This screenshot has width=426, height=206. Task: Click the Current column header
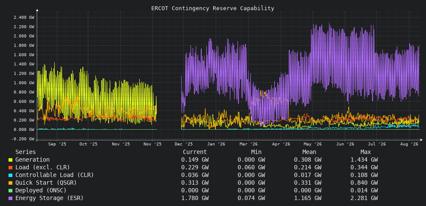click(195, 152)
